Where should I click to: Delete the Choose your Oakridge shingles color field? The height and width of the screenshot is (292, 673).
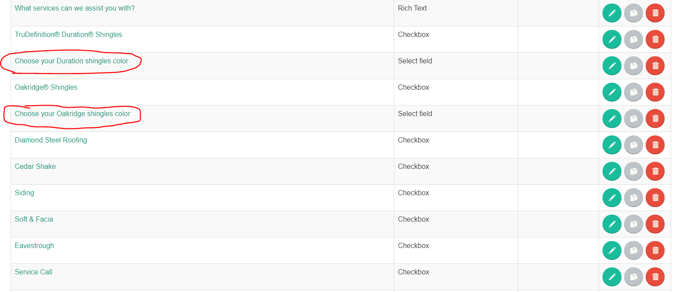point(655,119)
